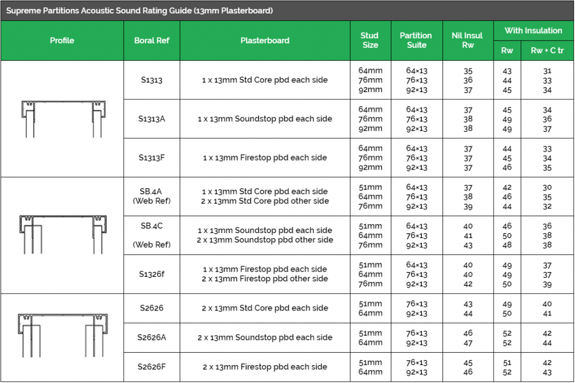Select Boral ref cell 'S1313A'
The height and width of the screenshot is (383, 575).
pyautogui.click(x=152, y=119)
